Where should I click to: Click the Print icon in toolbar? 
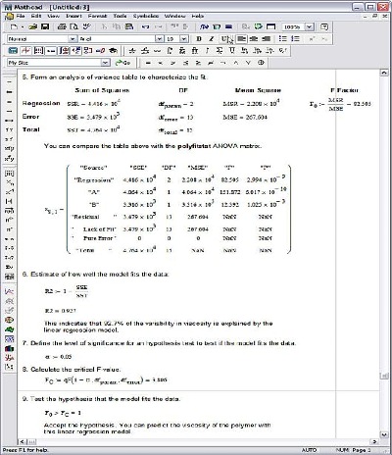(x=62, y=26)
